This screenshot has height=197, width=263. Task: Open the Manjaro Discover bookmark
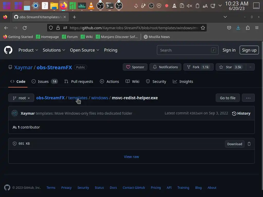coord(117,37)
